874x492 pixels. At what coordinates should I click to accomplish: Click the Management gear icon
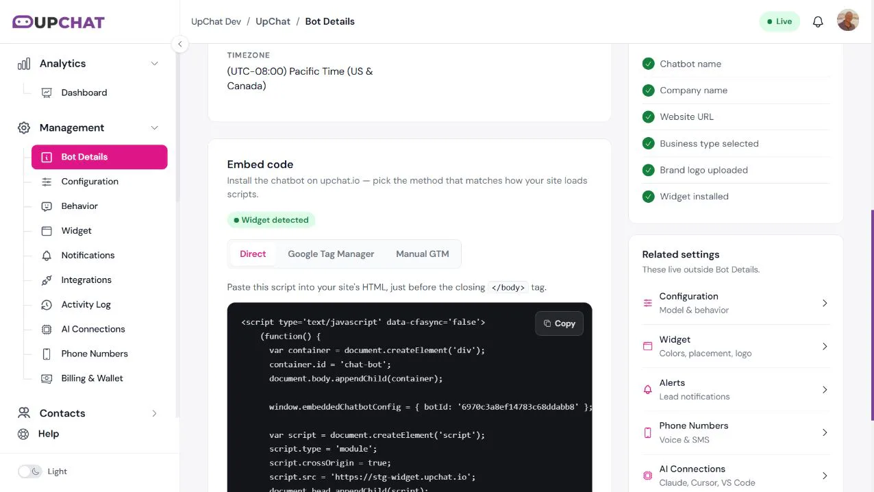tap(24, 128)
